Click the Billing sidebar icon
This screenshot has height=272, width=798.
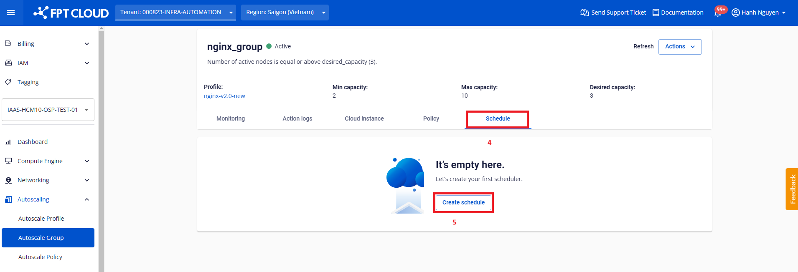click(x=8, y=43)
